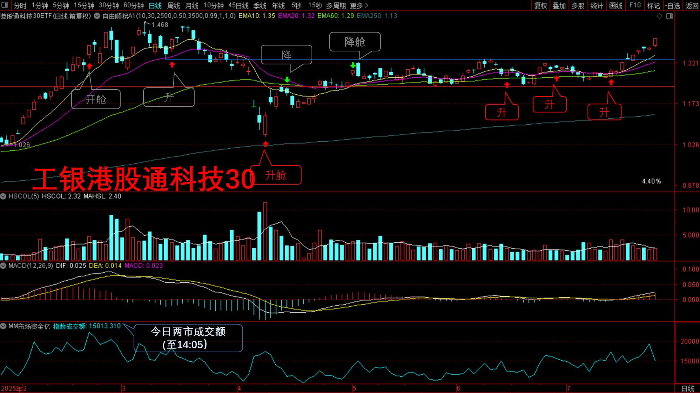
Task: Click the EMA60: 1.29 value
Action: tap(336, 16)
